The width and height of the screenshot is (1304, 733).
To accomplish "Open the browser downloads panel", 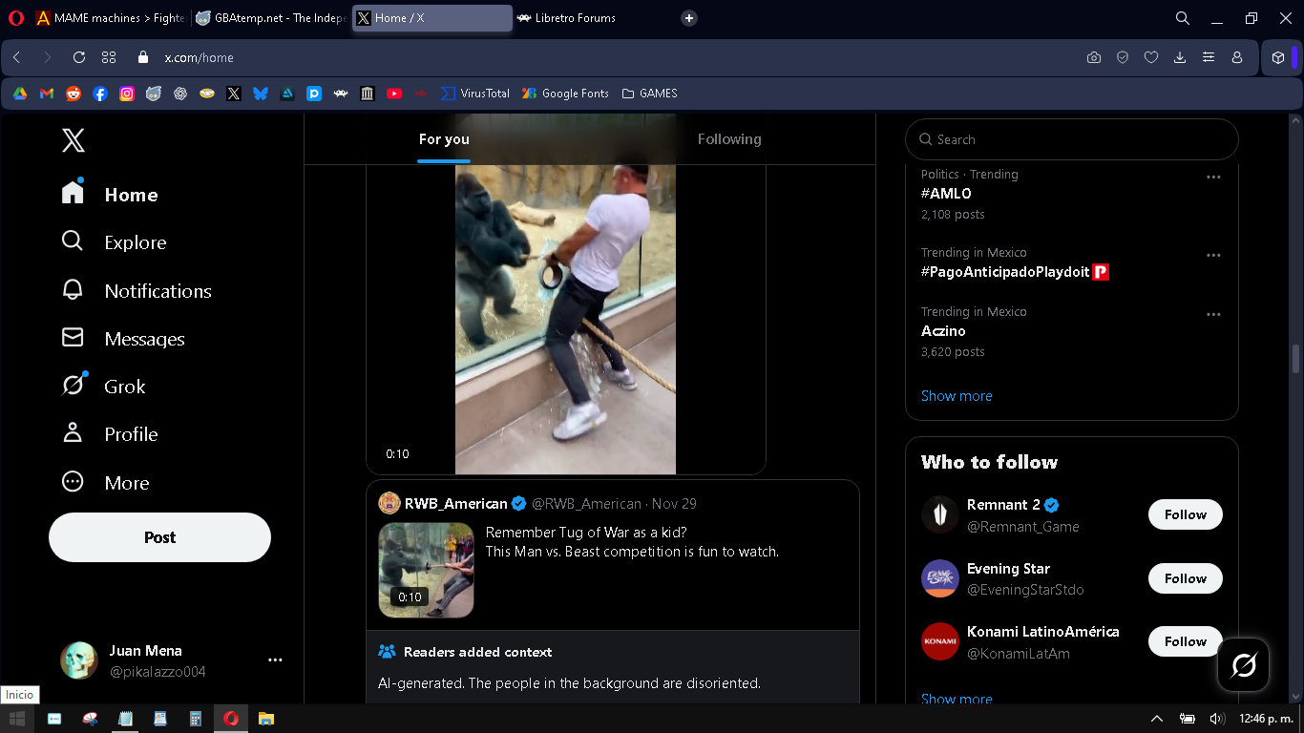I will pos(1180,57).
